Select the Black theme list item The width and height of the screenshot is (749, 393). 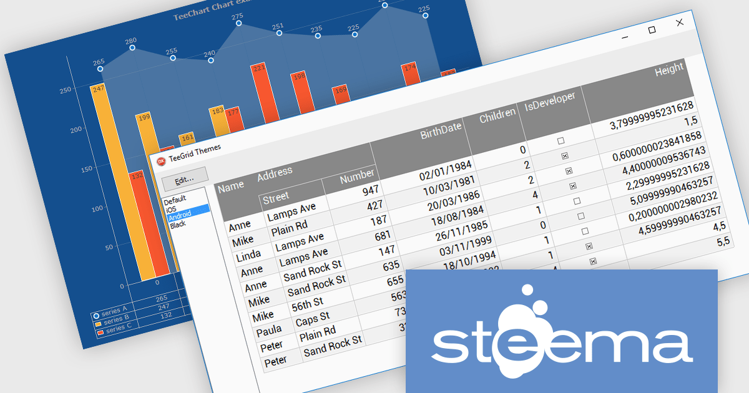coord(177,225)
